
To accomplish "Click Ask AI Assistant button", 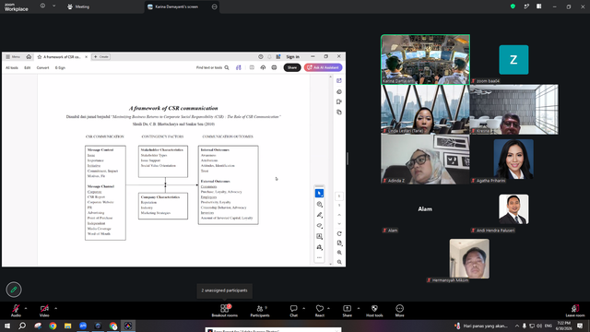I will 324,67.
